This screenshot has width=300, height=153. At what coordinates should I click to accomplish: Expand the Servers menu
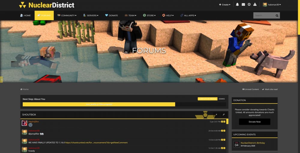(x=91, y=16)
